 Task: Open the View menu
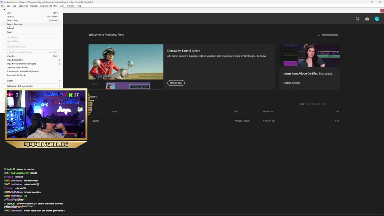pyautogui.click(x=62, y=6)
